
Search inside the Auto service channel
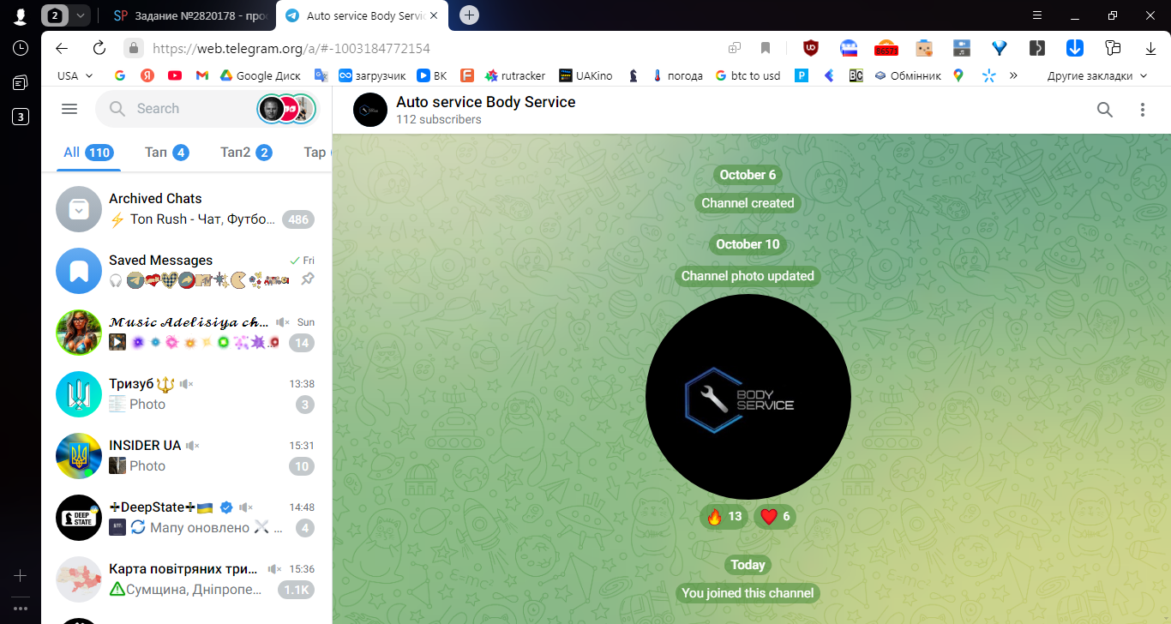1105,110
